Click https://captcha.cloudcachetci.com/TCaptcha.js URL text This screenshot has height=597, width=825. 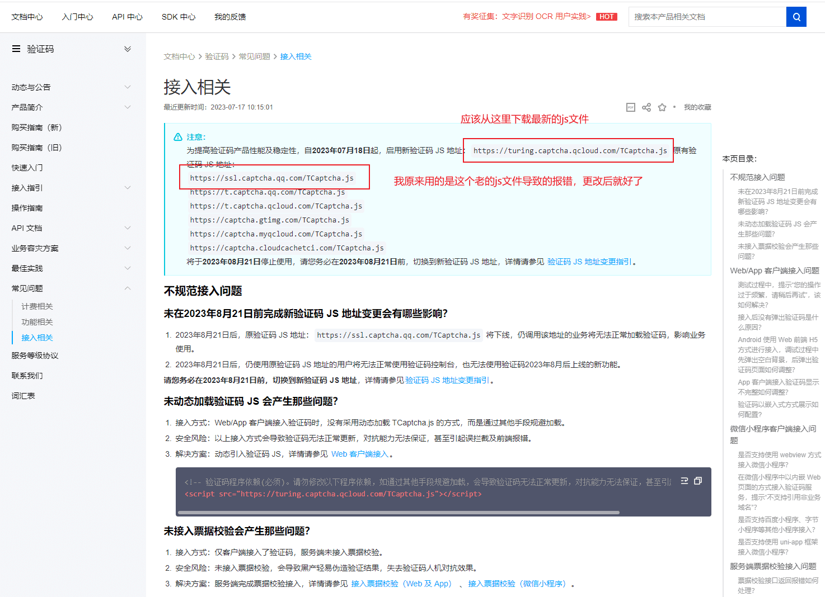[x=287, y=248]
